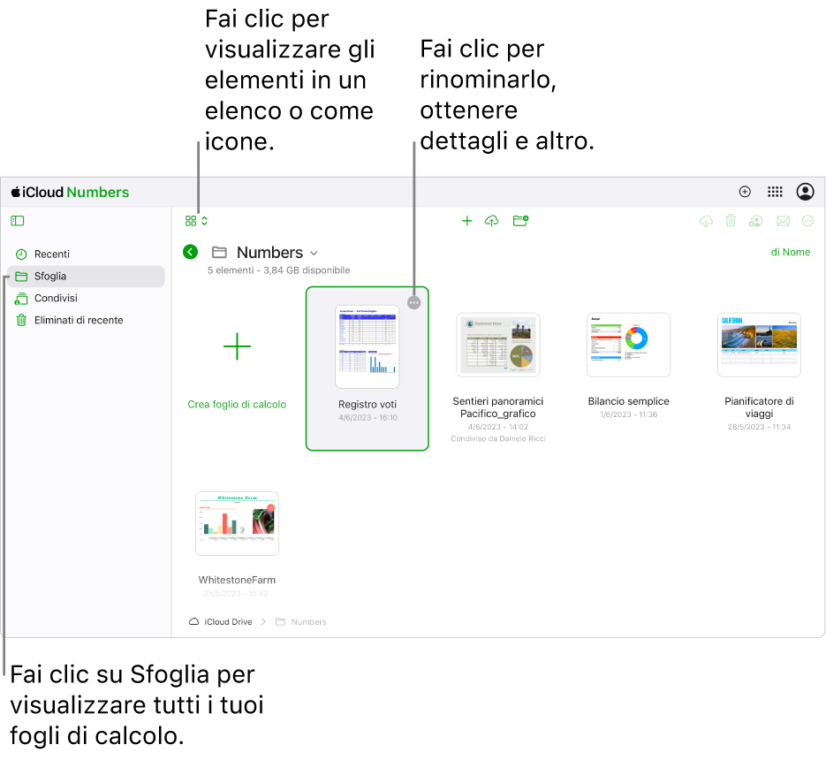Click iCloud Drive in the breadcrumb
Viewport: 826px width, 760px height.
point(226,621)
